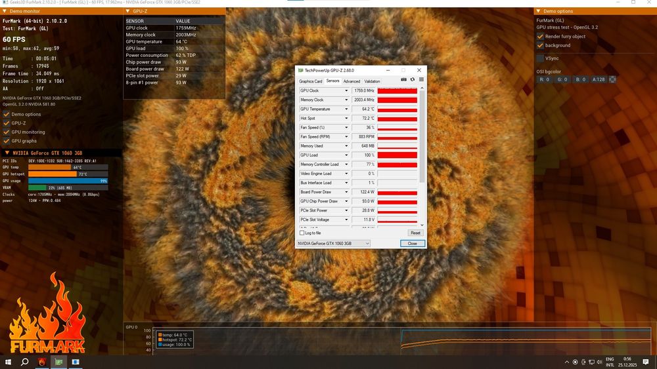Click the GPU-Z title bar app icon

tap(300, 70)
